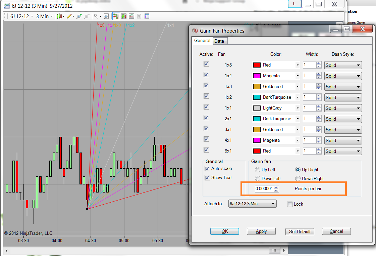Click the Gann fan anchor point on chart
Image resolution: width=376 pixels, height=256 pixels.
pyautogui.click(x=87, y=209)
